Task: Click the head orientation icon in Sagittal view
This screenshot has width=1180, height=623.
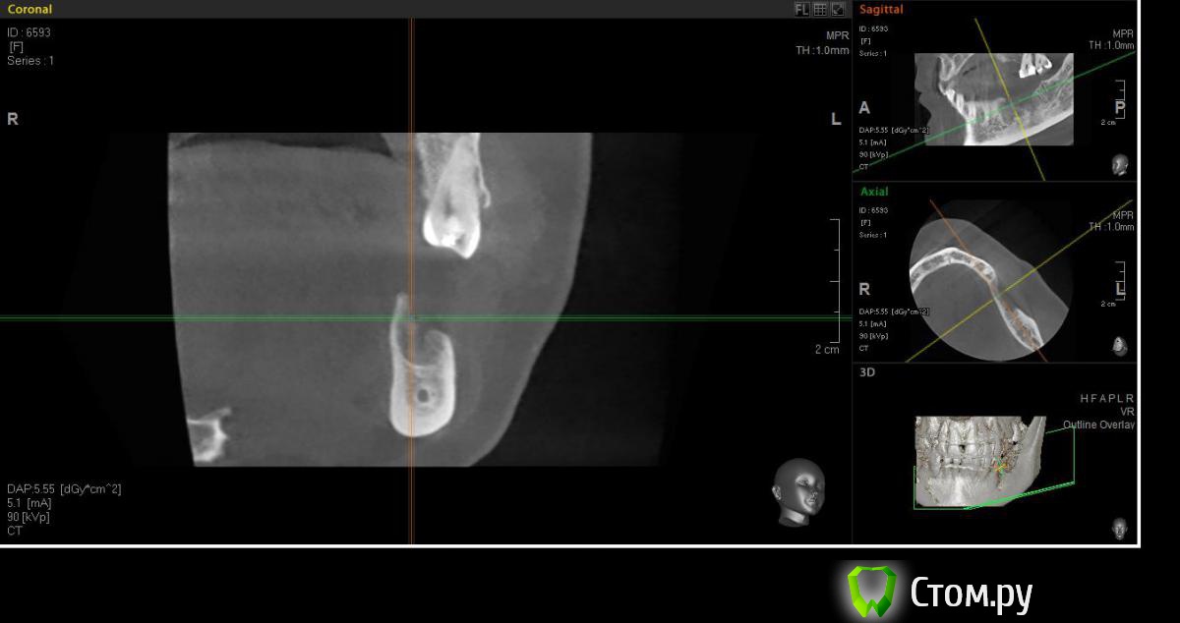Action: tap(1119, 164)
